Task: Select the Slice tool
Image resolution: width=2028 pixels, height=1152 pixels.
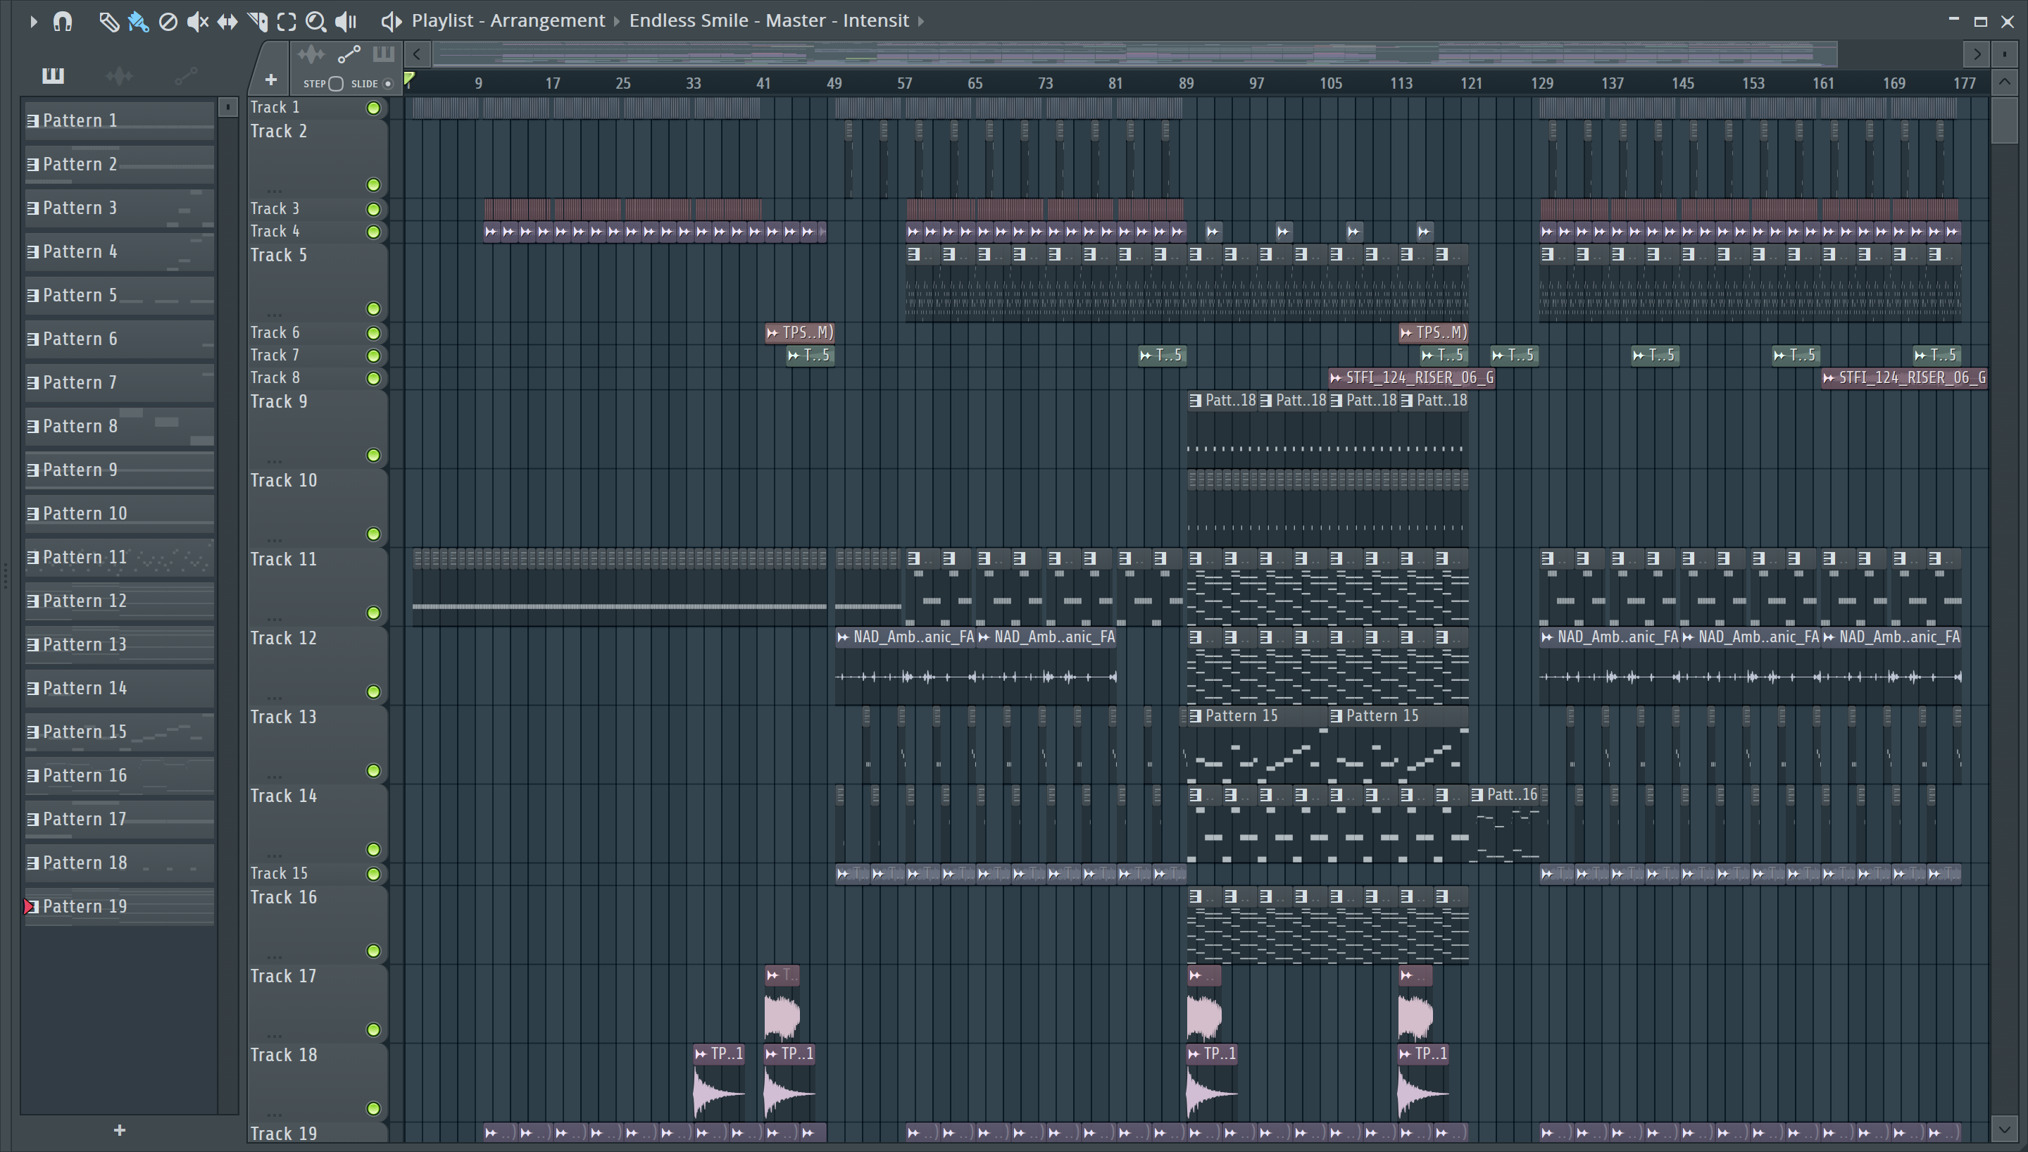Action: pyautogui.click(x=257, y=21)
